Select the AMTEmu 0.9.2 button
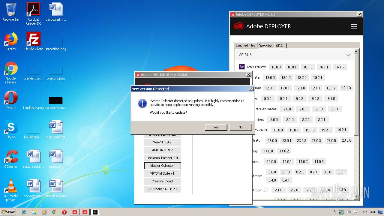Viewport: 384px width, 216px height. 162,150
